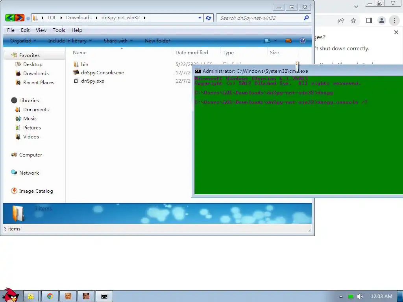This screenshot has height=302, width=403.
Task: Select Favorites in navigation pane
Action: pos(29,55)
